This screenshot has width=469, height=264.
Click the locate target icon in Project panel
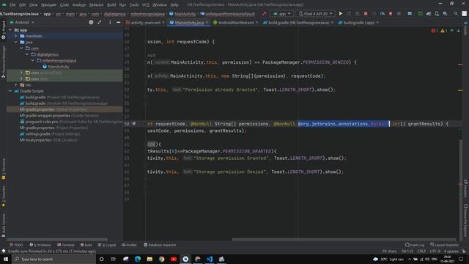(x=91, y=23)
